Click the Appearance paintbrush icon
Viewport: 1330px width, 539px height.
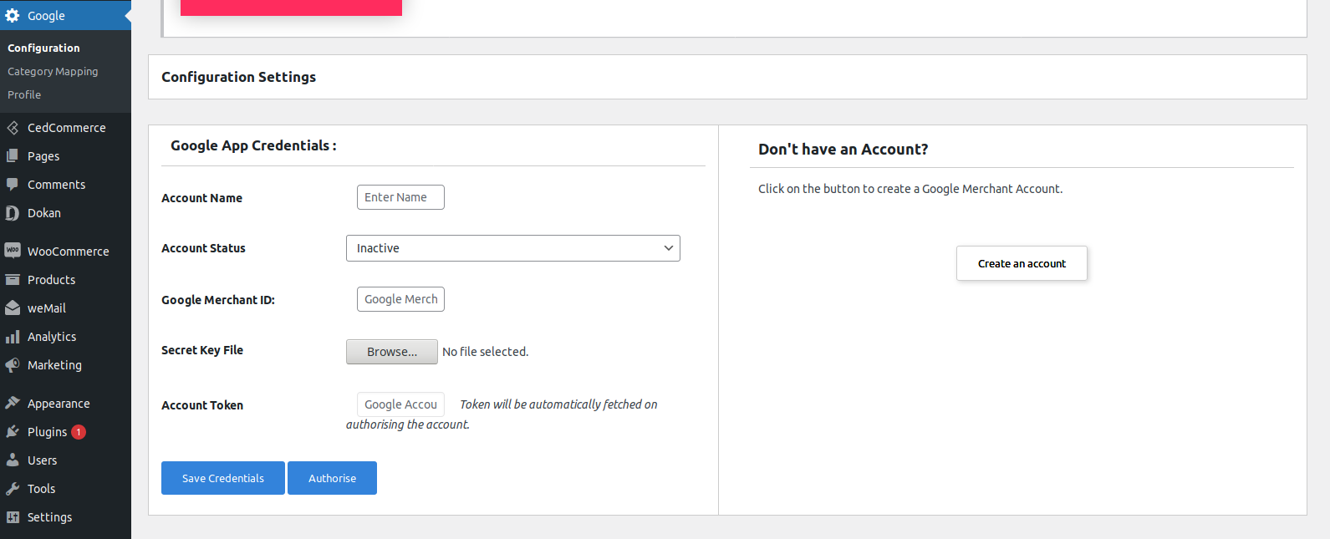pos(13,403)
